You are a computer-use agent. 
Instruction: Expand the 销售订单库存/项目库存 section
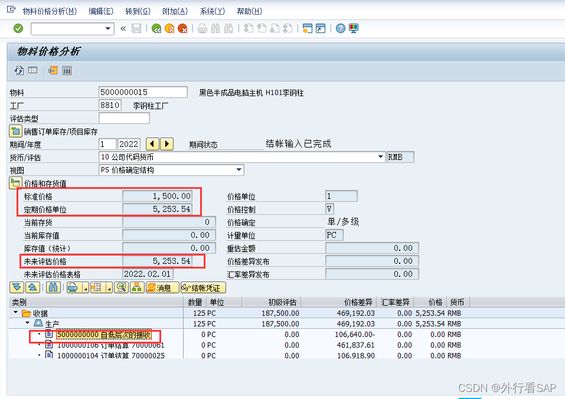(15, 132)
